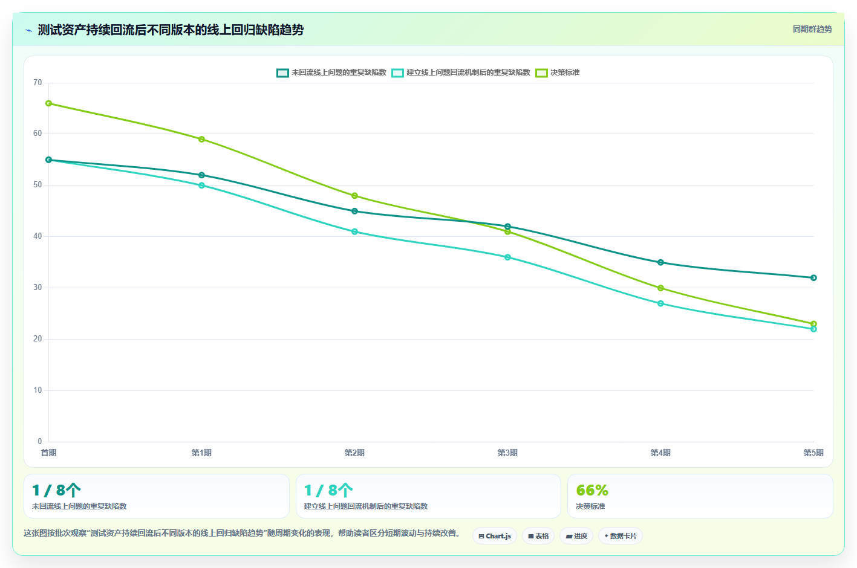Click the 决策标准 data point at 第2期 (48)
This screenshot has width=857, height=568.
[355, 196]
